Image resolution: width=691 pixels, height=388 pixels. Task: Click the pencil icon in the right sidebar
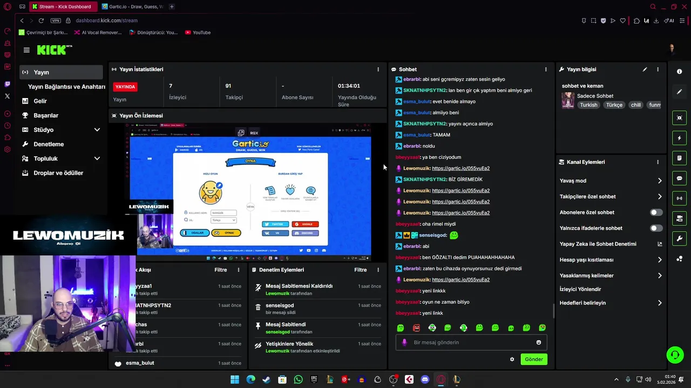point(679,92)
